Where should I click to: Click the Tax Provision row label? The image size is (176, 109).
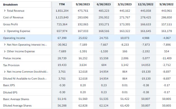(11, 65)
